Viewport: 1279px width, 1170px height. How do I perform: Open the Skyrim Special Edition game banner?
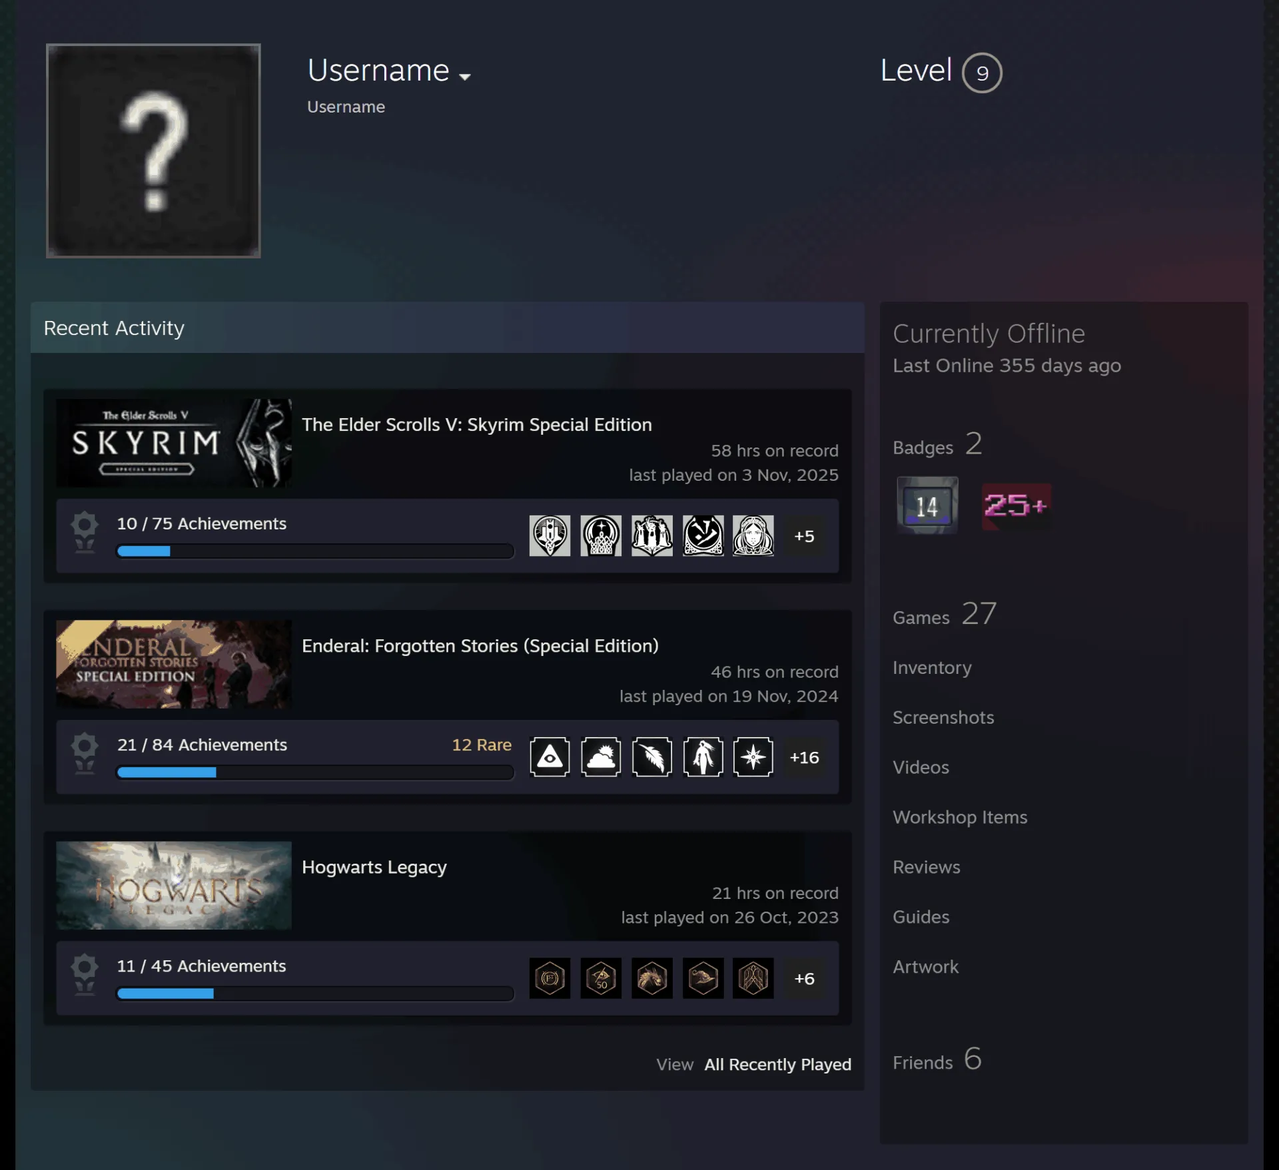pyautogui.click(x=174, y=443)
